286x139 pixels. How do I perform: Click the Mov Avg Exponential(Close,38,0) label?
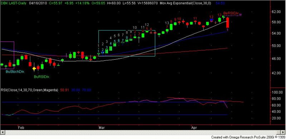(x=186, y=3)
